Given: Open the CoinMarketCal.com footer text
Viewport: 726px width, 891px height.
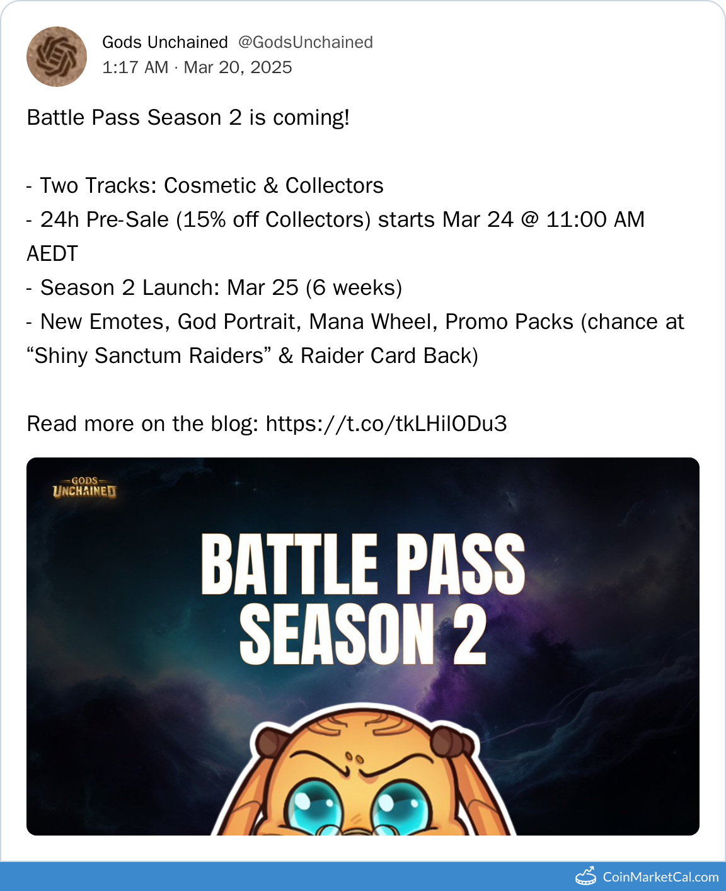Looking at the screenshot, I should coord(660,877).
